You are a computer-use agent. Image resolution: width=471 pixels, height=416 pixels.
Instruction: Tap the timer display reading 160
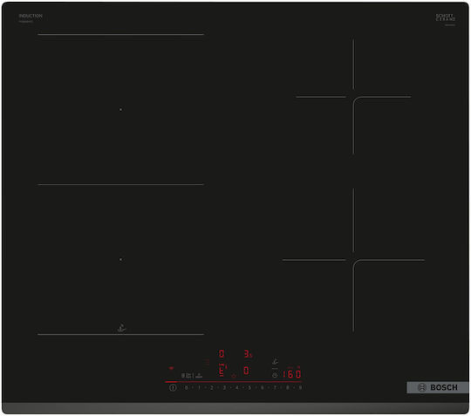click(x=292, y=374)
